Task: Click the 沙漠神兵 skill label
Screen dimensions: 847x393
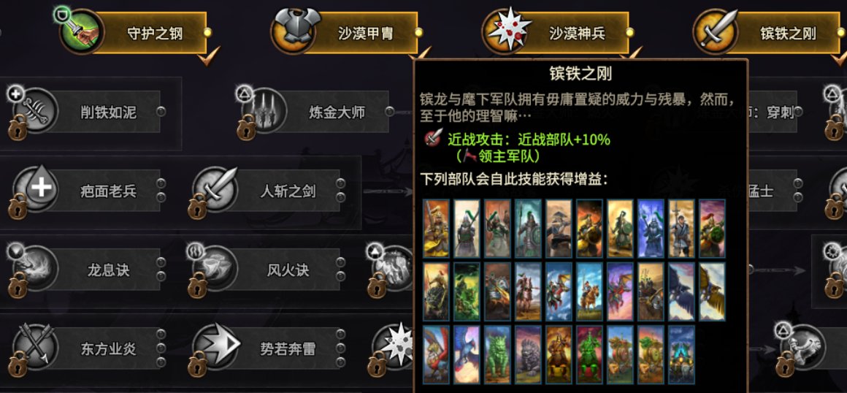Action: (x=578, y=34)
